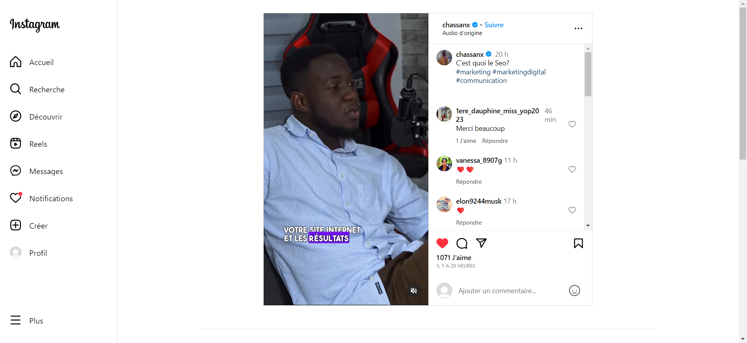Image resolution: width=747 pixels, height=343 pixels.
Task: Unmute the video using speaker icon
Action: (414, 290)
